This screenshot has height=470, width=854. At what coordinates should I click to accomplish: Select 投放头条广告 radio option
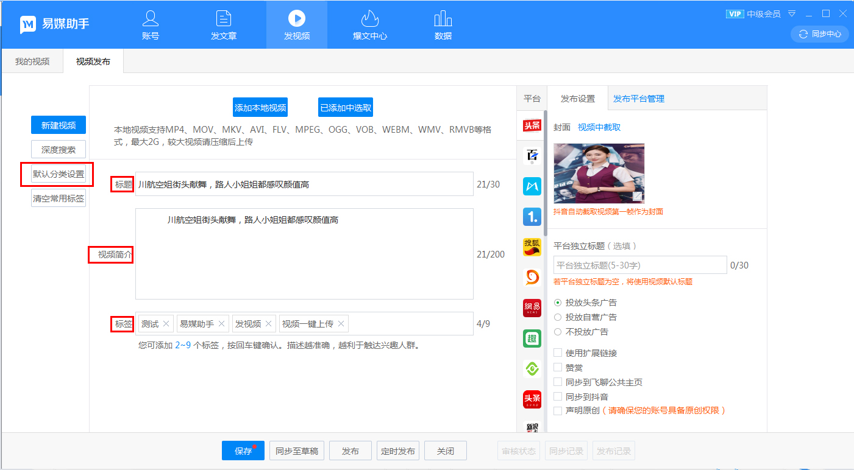tap(557, 303)
